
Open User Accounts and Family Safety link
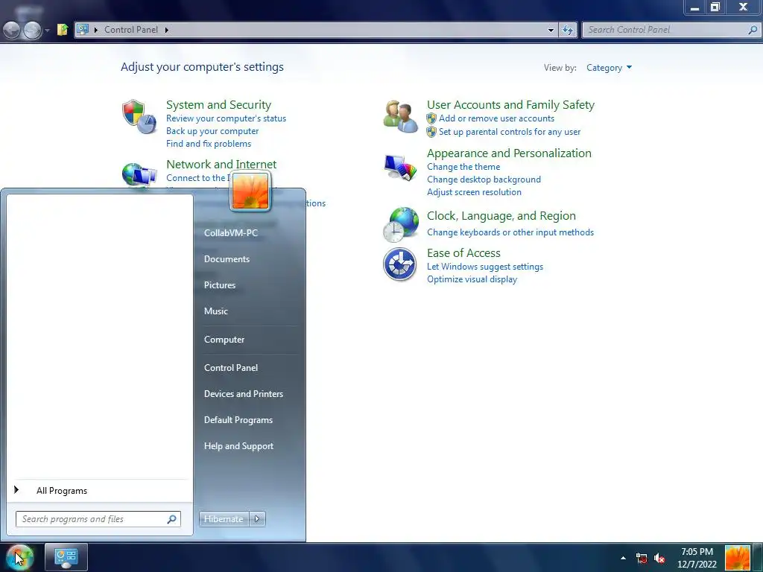[510, 105]
